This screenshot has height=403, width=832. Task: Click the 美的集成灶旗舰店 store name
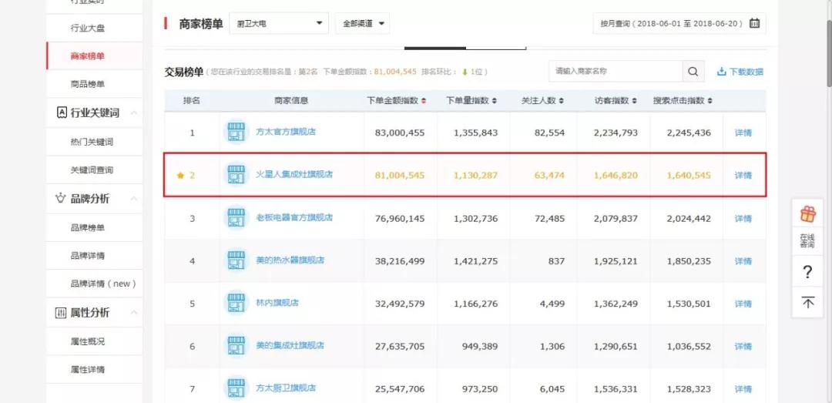click(x=290, y=345)
